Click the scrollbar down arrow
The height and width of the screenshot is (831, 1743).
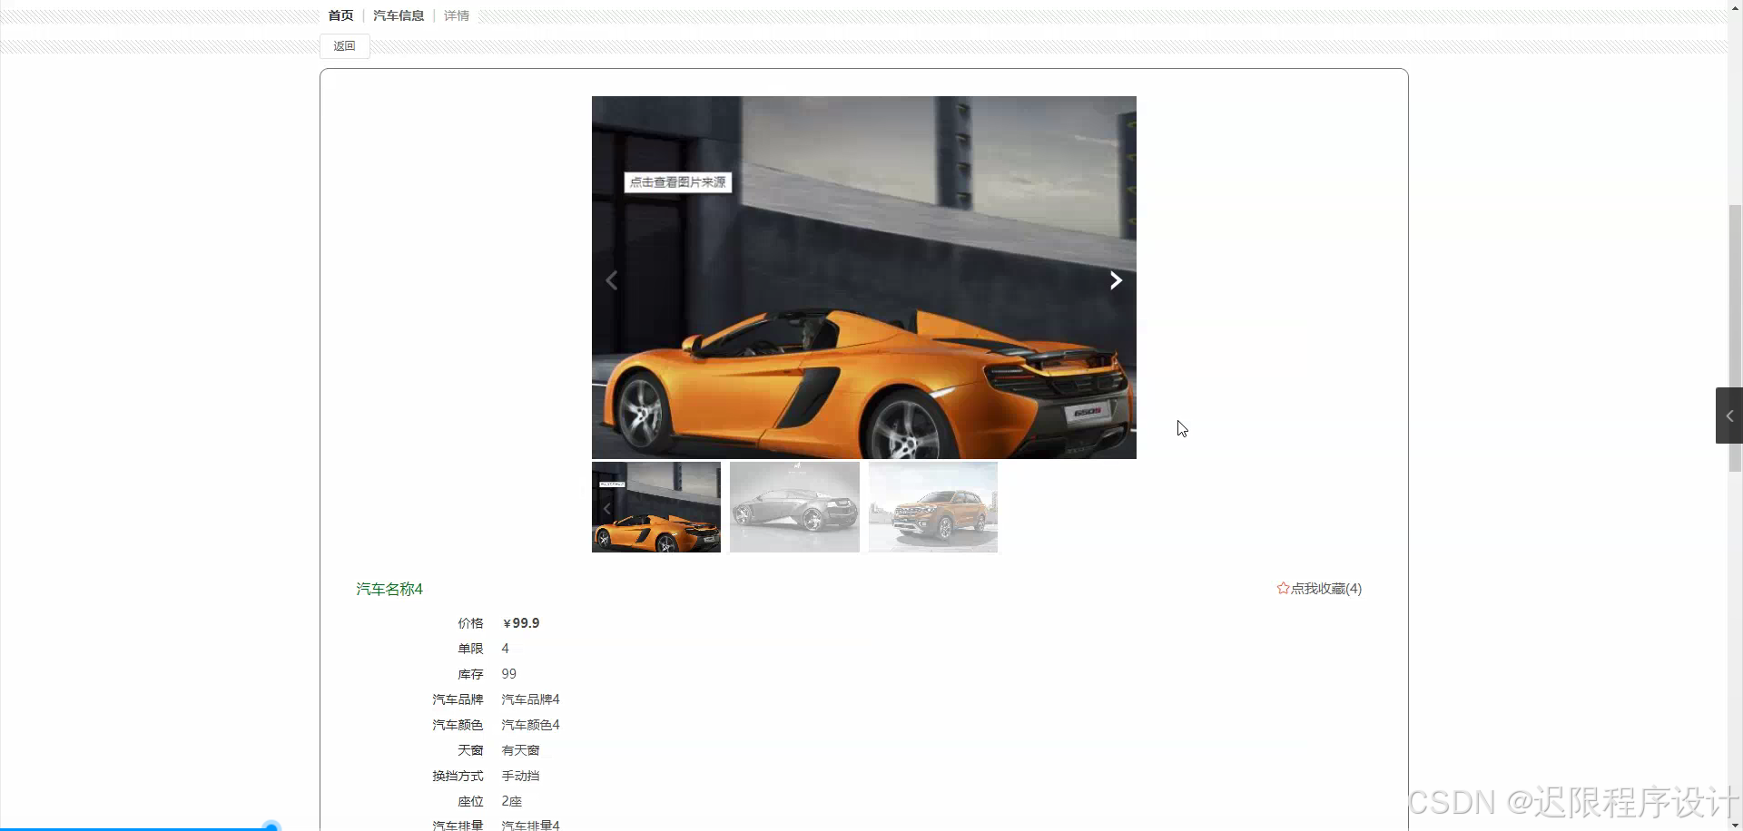tap(1735, 824)
